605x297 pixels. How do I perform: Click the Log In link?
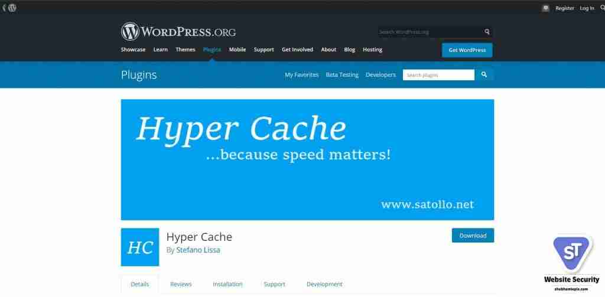click(x=587, y=8)
